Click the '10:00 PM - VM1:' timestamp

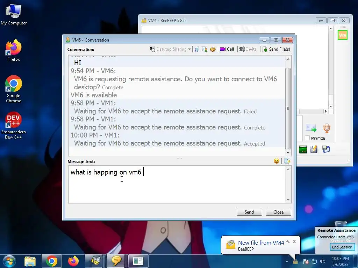coord(95,135)
